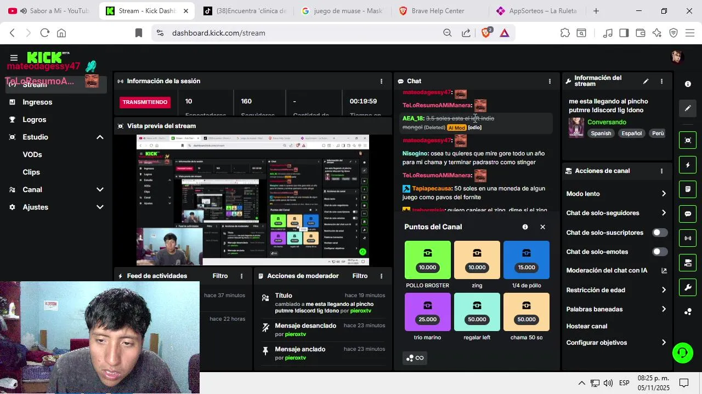Switch to the TikTok Encuentra clinica tab
The width and height of the screenshot is (702, 394).
coord(244,11)
